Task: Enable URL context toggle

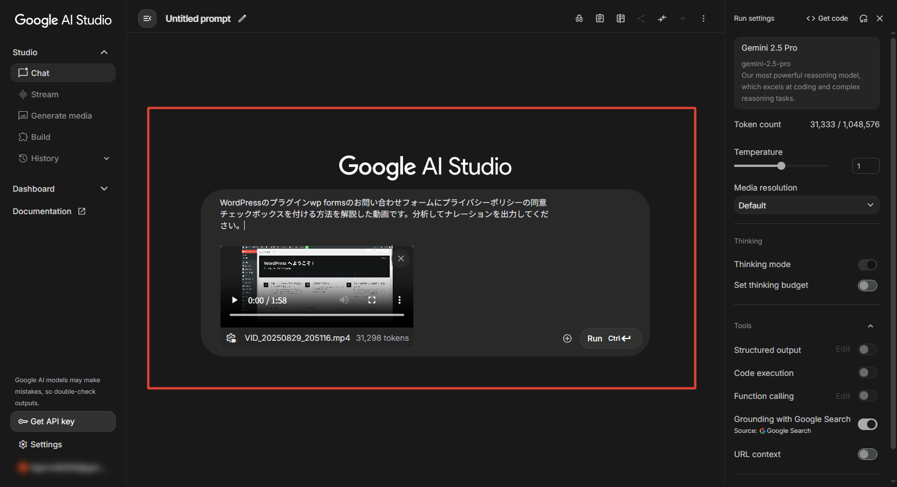Action: tap(868, 454)
